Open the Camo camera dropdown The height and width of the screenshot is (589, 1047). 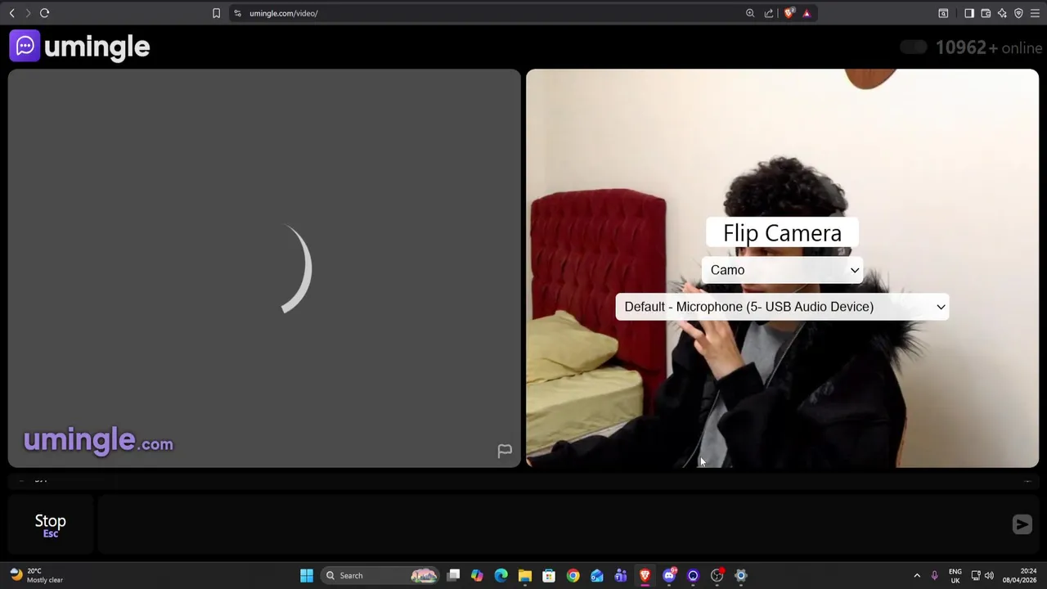tap(783, 270)
